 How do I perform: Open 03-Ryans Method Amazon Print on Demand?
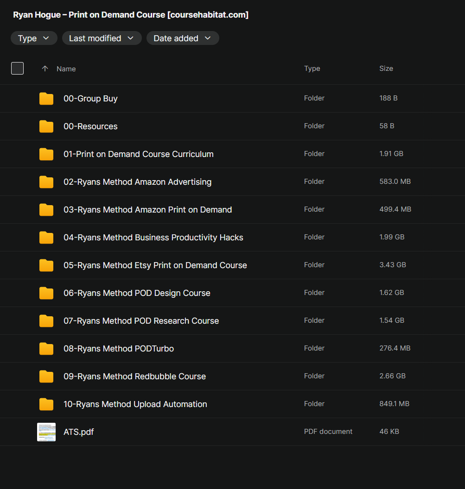coord(148,210)
